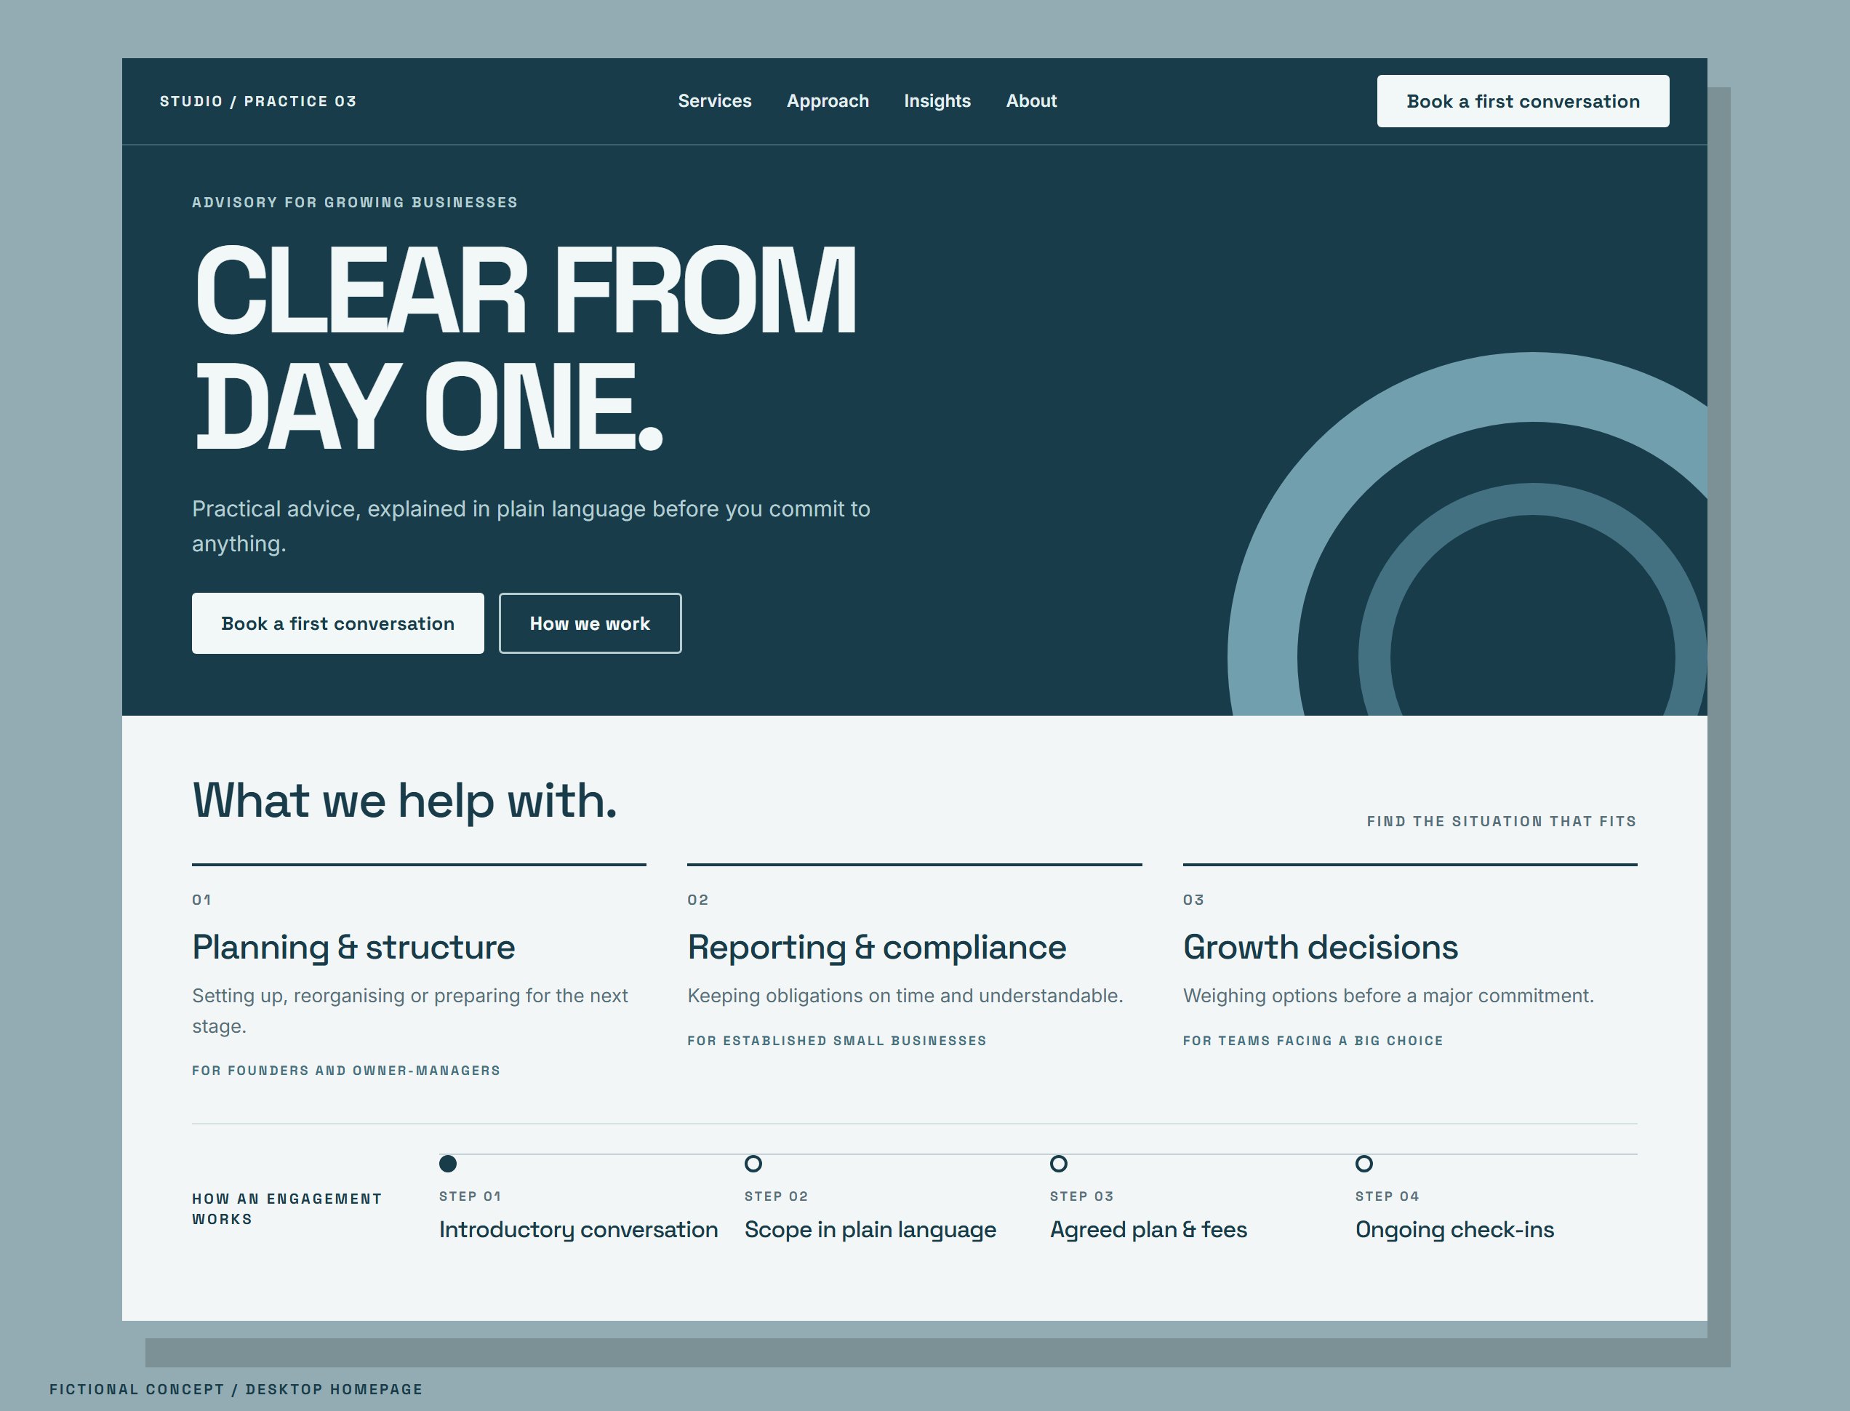This screenshot has width=1850, height=1411.
Task: Open Insights in the top navigation
Action: coord(937,101)
